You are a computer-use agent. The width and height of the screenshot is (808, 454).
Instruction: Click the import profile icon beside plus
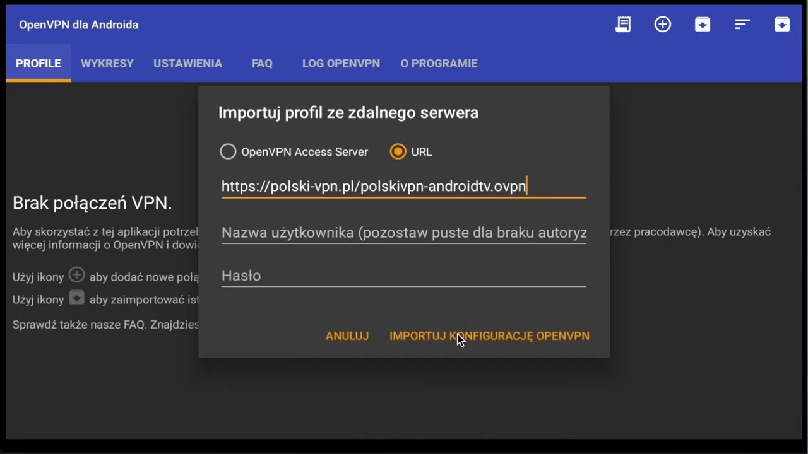click(703, 25)
